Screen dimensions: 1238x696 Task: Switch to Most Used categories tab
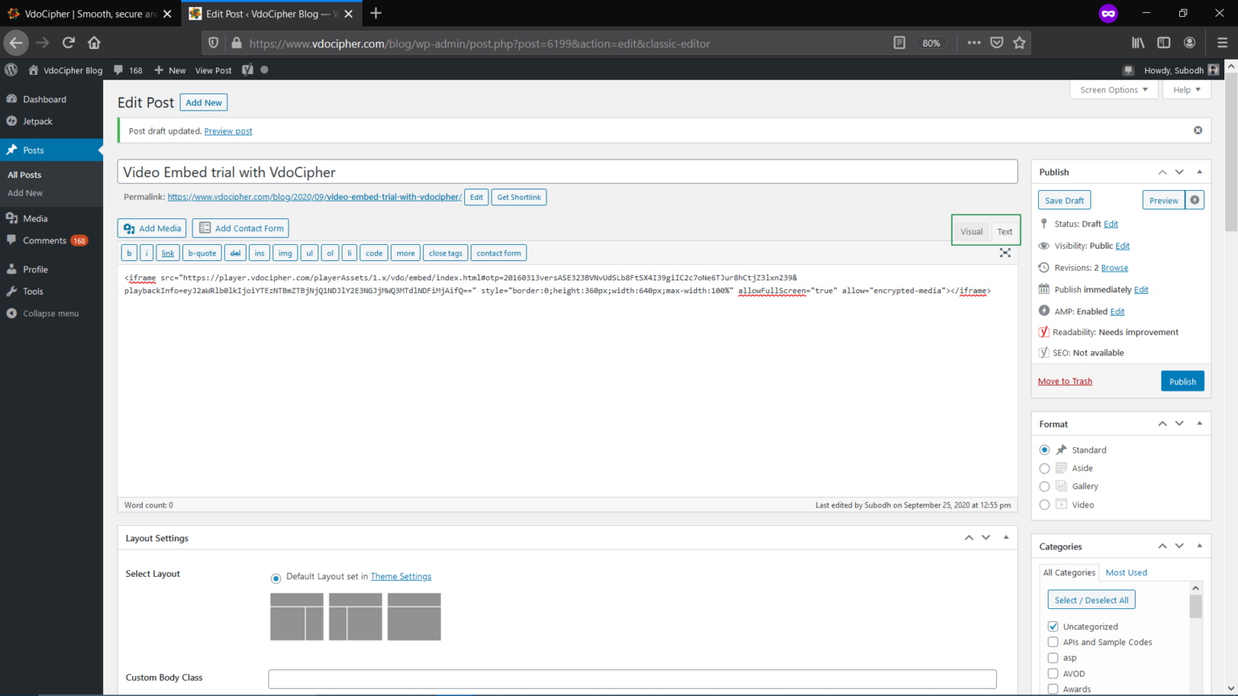(x=1126, y=572)
